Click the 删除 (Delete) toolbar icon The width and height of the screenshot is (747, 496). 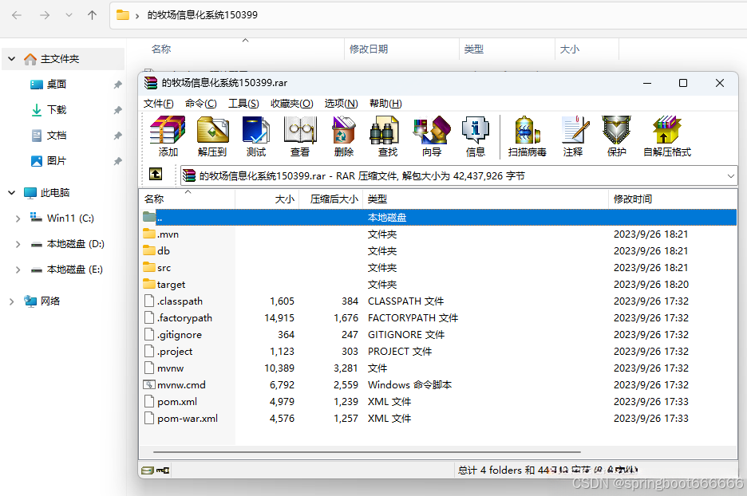click(x=343, y=136)
